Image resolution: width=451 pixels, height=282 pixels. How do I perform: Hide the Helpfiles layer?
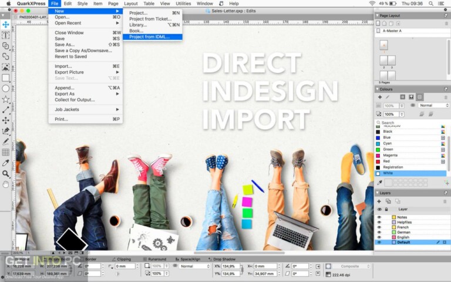(379, 223)
